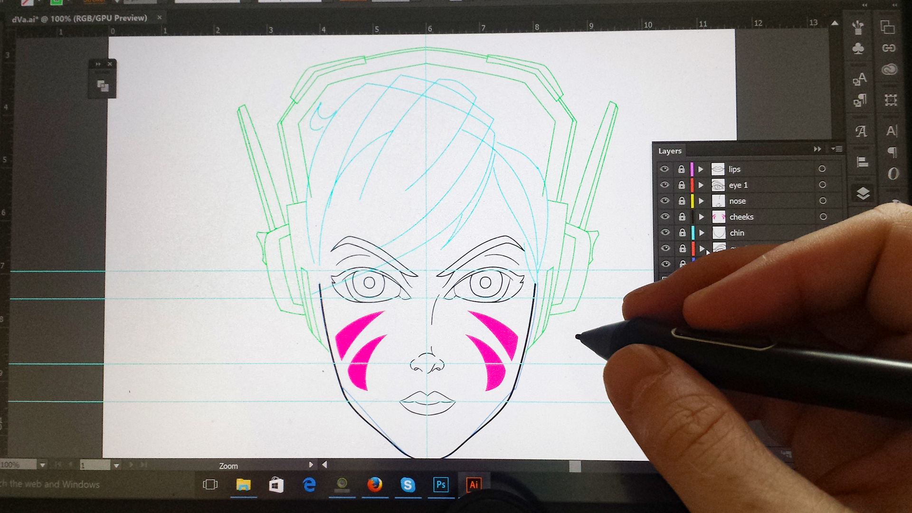Open the Align panel icon
This screenshot has height=513, width=912.
tap(862, 162)
